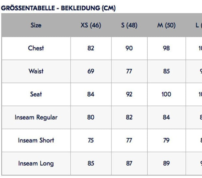
Task: Click the XS Inseam Regular value 80
Action: pyautogui.click(x=91, y=117)
